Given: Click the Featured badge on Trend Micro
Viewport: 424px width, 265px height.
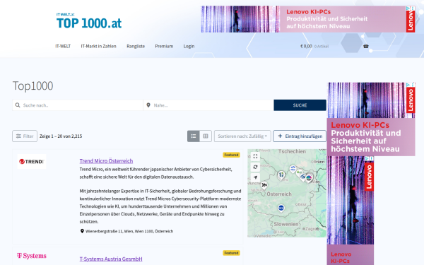Looking at the screenshot, I should [231, 155].
